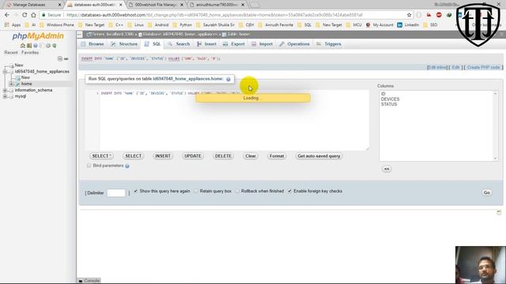Image resolution: width=506 pixels, height=284 pixels.
Task: Bookmark page with star icon
Action: (410, 15)
